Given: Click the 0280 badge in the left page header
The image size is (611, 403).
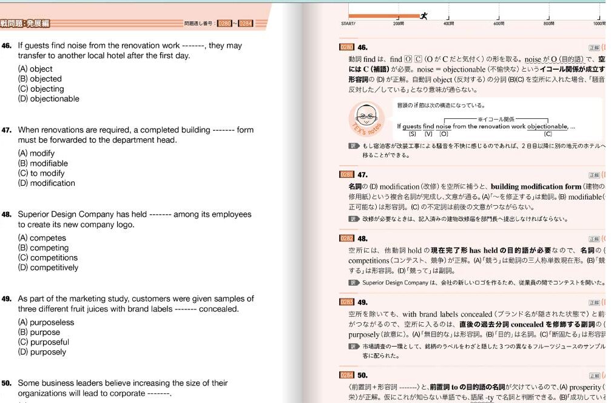Looking at the screenshot, I should click(x=224, y=24).
